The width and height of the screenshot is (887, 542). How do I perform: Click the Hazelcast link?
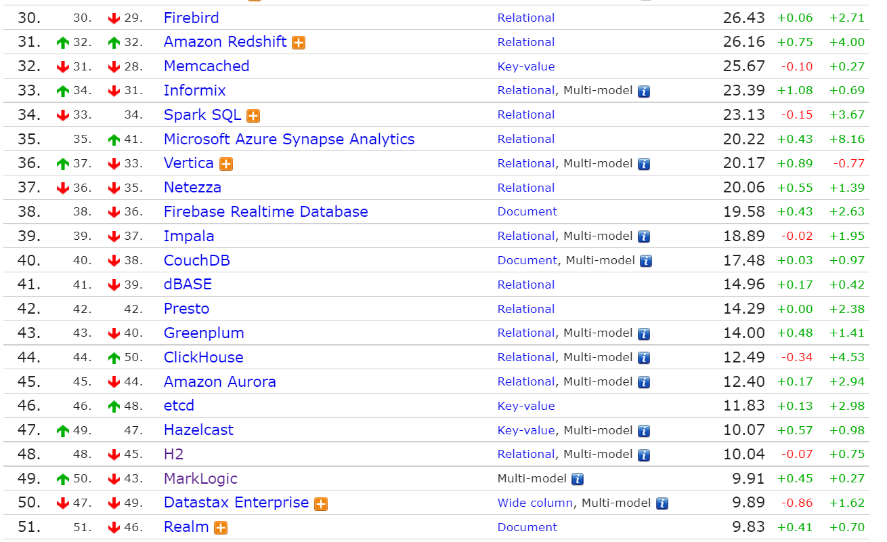click(x=199, y=430)
